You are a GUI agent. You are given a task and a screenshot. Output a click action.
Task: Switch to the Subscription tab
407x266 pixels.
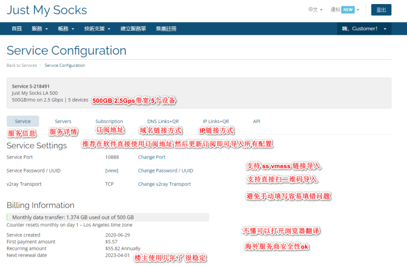tap(109, 121)
